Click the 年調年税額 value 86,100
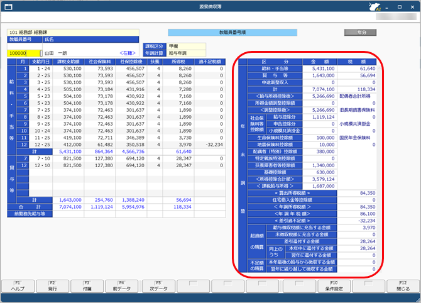This screenshot has height=303, width=421. click(x=357, y=214)
